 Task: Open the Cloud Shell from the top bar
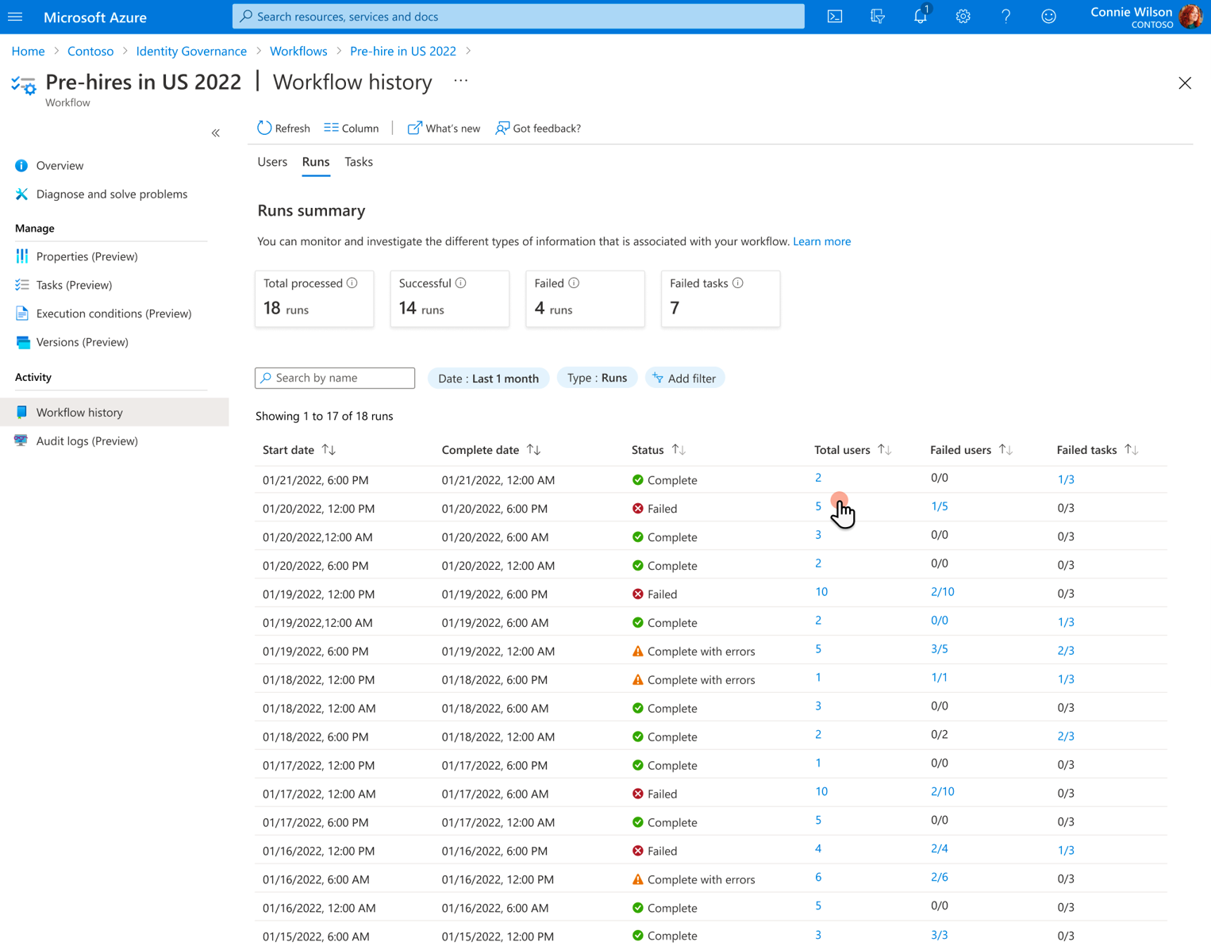834,16
